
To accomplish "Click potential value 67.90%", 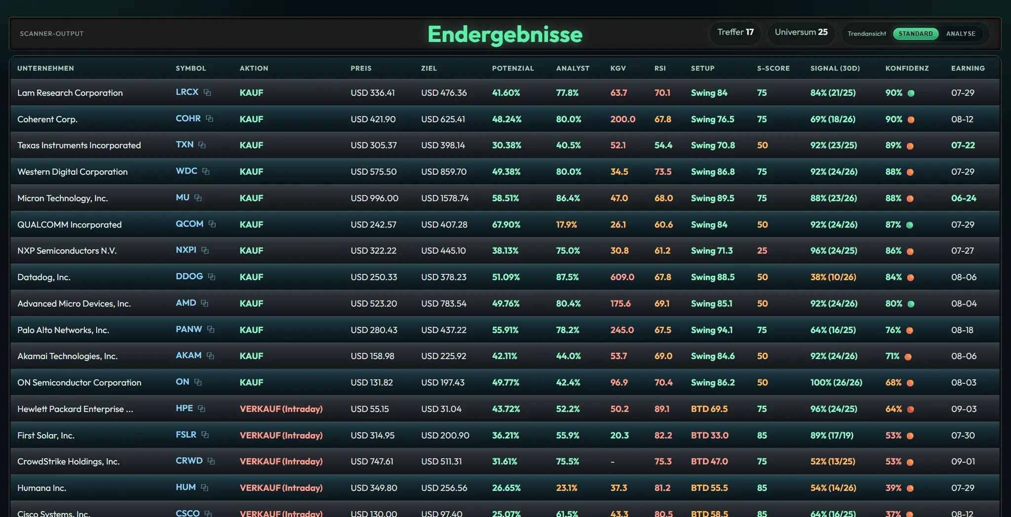I will tap(506, 224).
